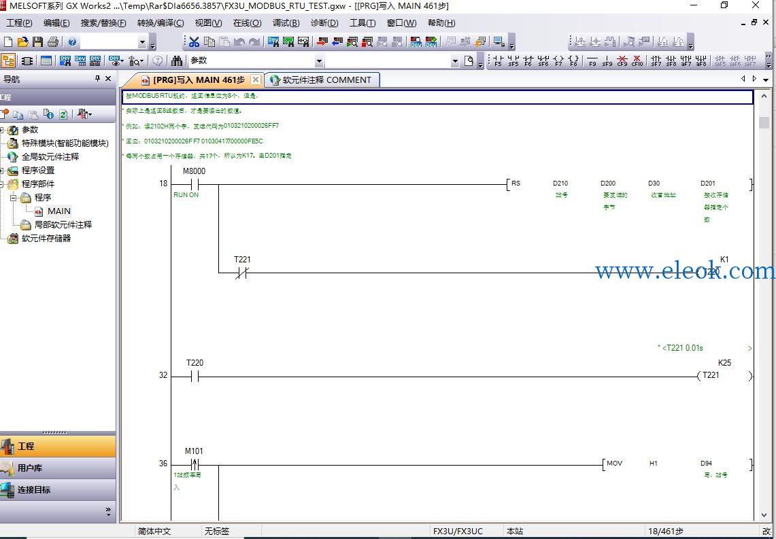Open a project with the folder icon

coord(22,42)
